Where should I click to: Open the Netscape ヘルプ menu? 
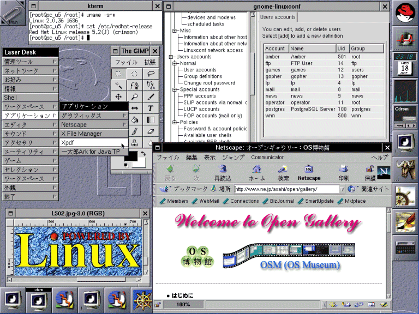(x=380, y=157)
